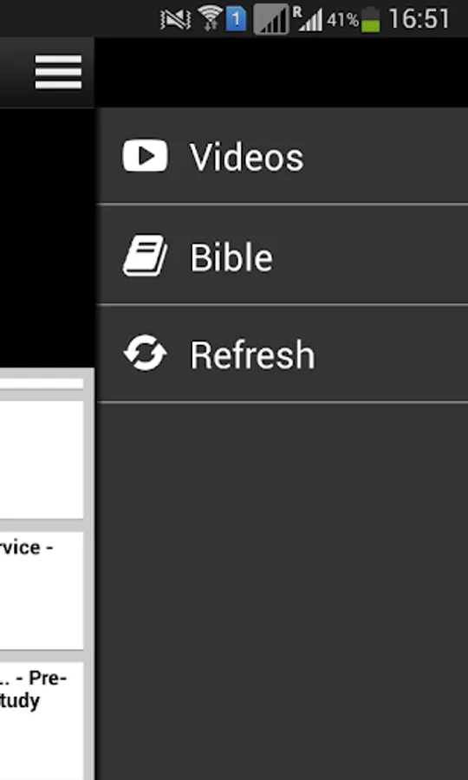Click the Bible book icon

click(x=145, y=255)
